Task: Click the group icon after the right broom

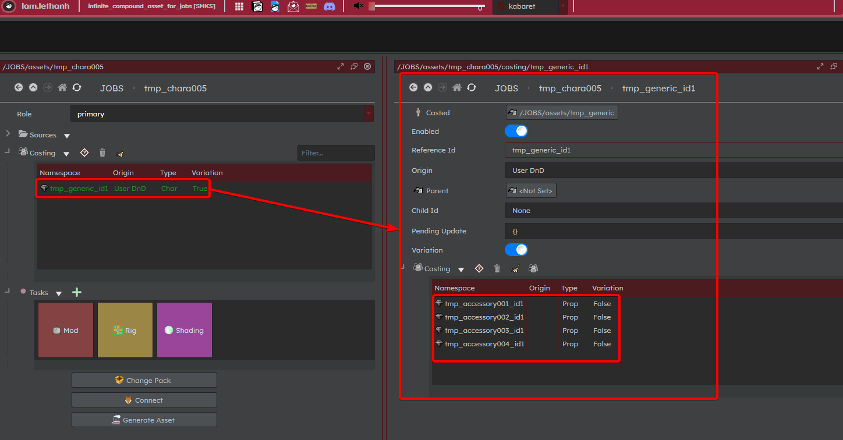Action: click(533, 268)
